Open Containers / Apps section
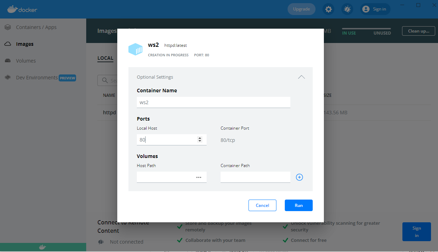Image resolution: width=438 pixels, height=252 pixels. [36, 27]
